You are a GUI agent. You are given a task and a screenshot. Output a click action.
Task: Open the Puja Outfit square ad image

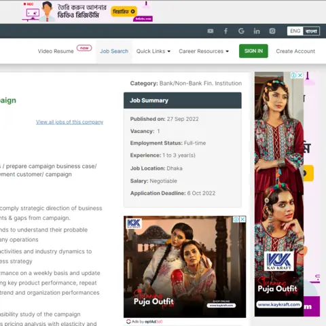[x=185, y=267]
